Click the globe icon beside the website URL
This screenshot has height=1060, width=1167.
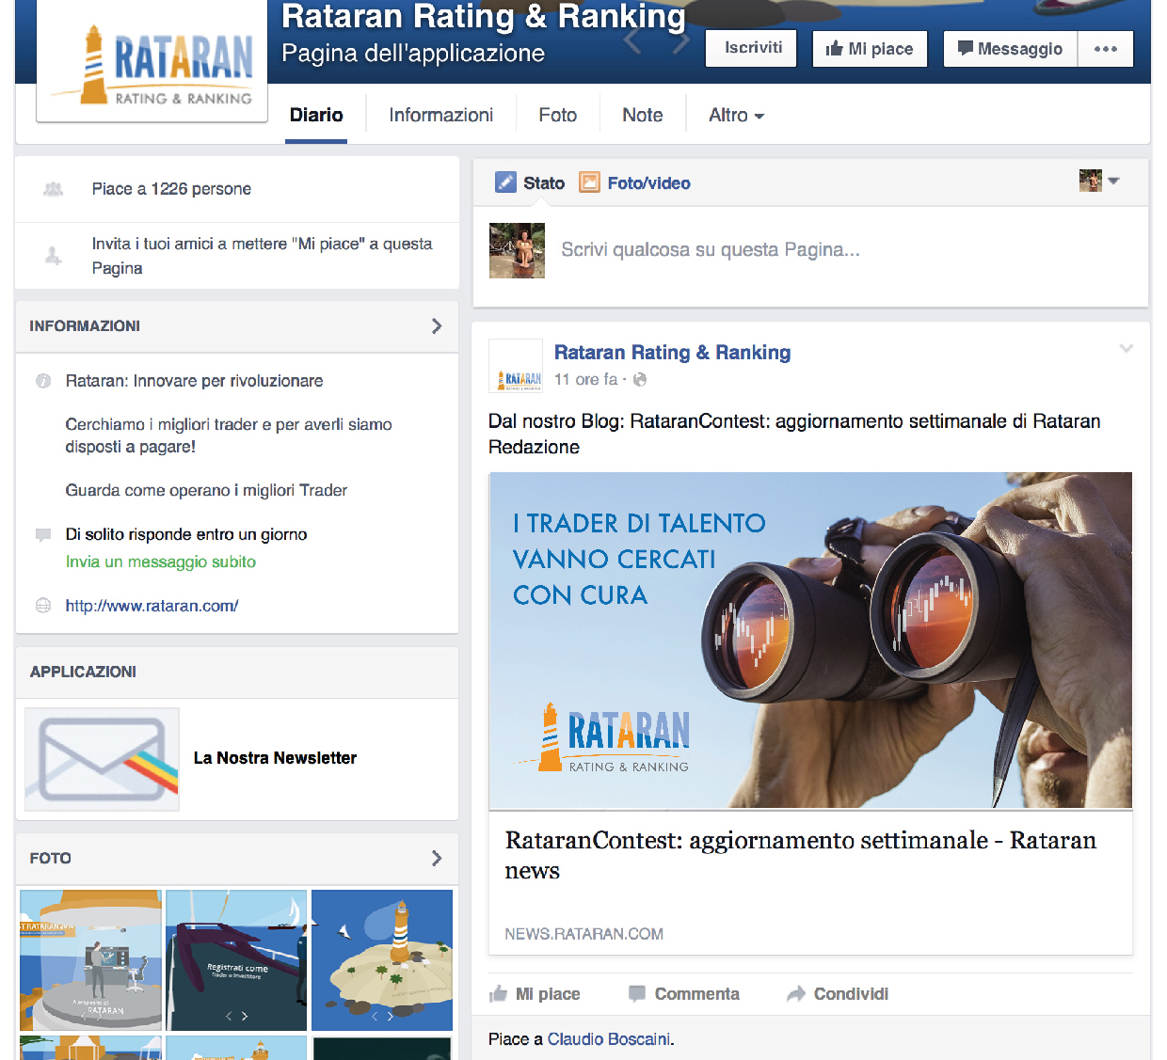coord(43,606)
